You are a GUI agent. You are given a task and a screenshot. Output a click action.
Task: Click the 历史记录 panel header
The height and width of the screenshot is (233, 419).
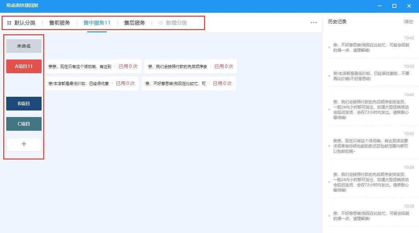pos(337,21)
